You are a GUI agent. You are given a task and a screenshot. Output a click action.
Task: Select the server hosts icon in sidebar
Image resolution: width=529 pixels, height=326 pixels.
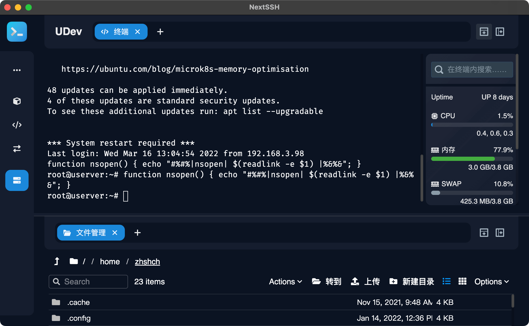[x=17, y=180]
